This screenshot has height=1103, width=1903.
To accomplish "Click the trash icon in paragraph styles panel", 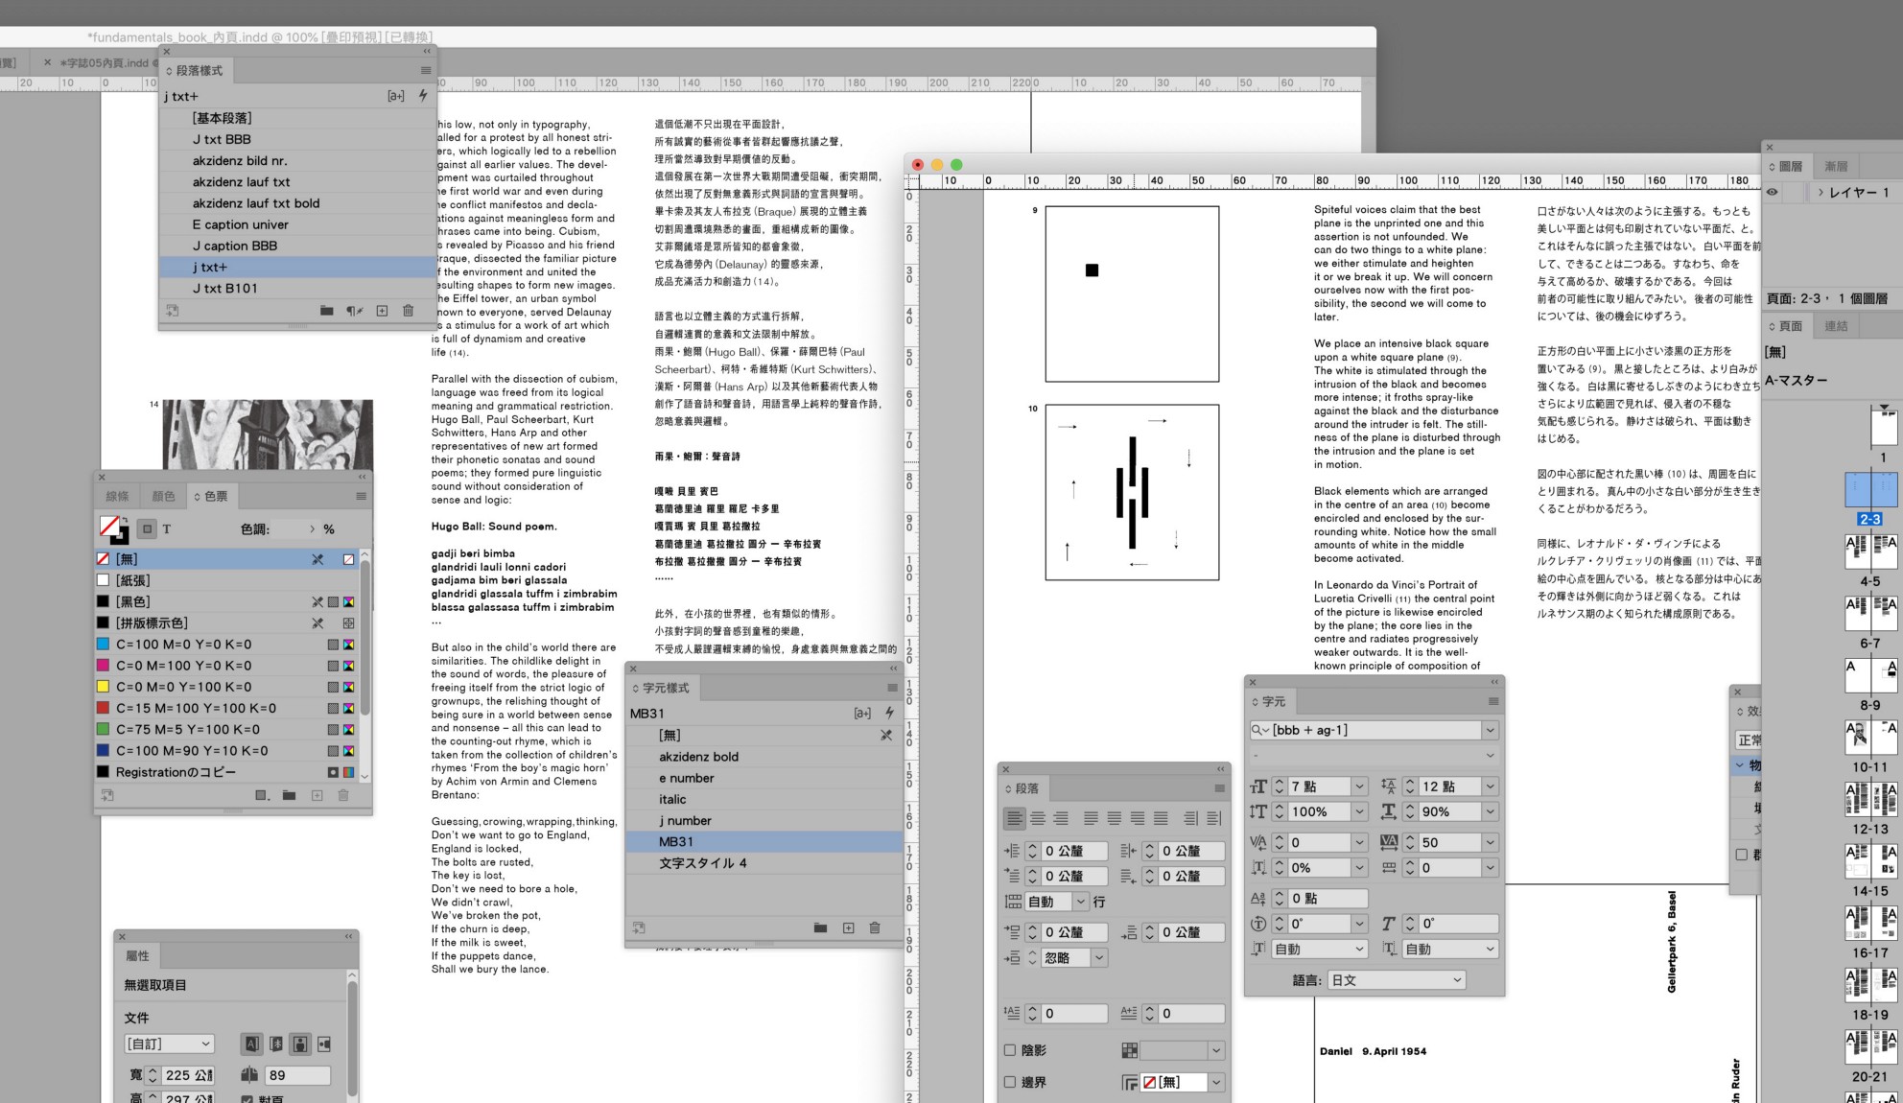I will [x=409, y=311].
